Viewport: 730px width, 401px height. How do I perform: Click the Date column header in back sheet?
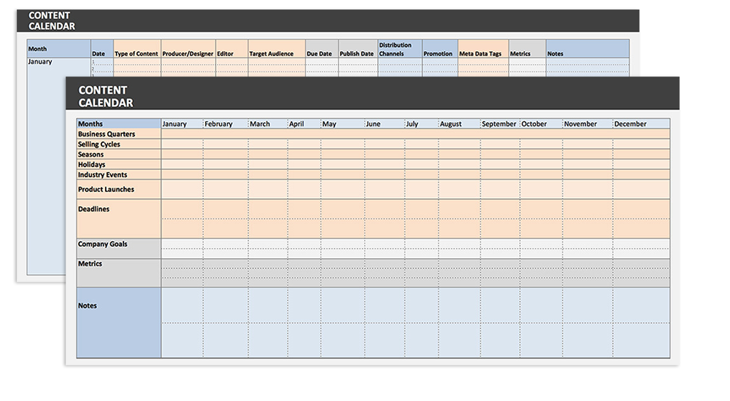pos(102,49)
